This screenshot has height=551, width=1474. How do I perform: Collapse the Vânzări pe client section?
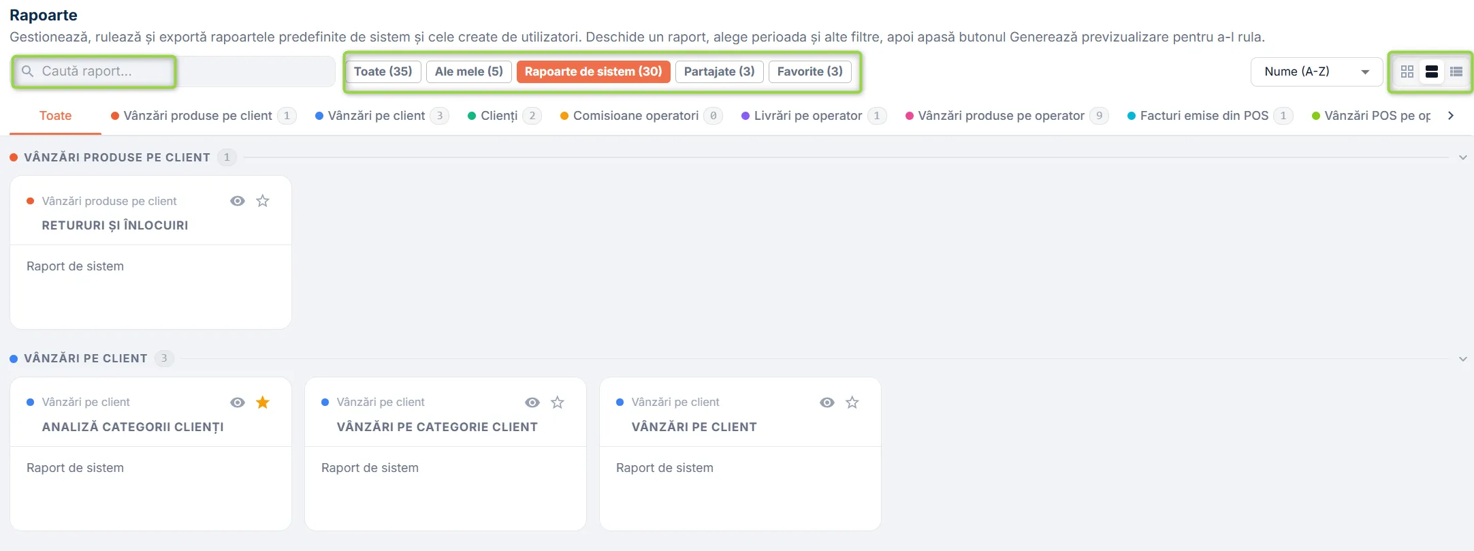[x=1462, y=359]
